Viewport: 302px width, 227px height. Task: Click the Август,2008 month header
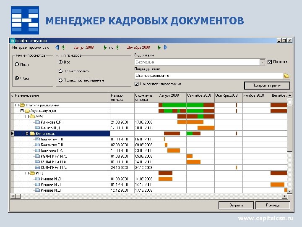click(172, 98)
